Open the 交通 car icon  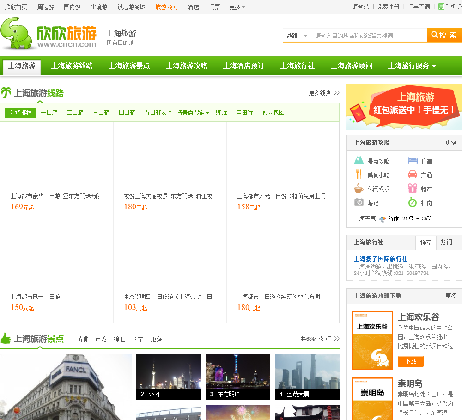[x=413, y=175]
